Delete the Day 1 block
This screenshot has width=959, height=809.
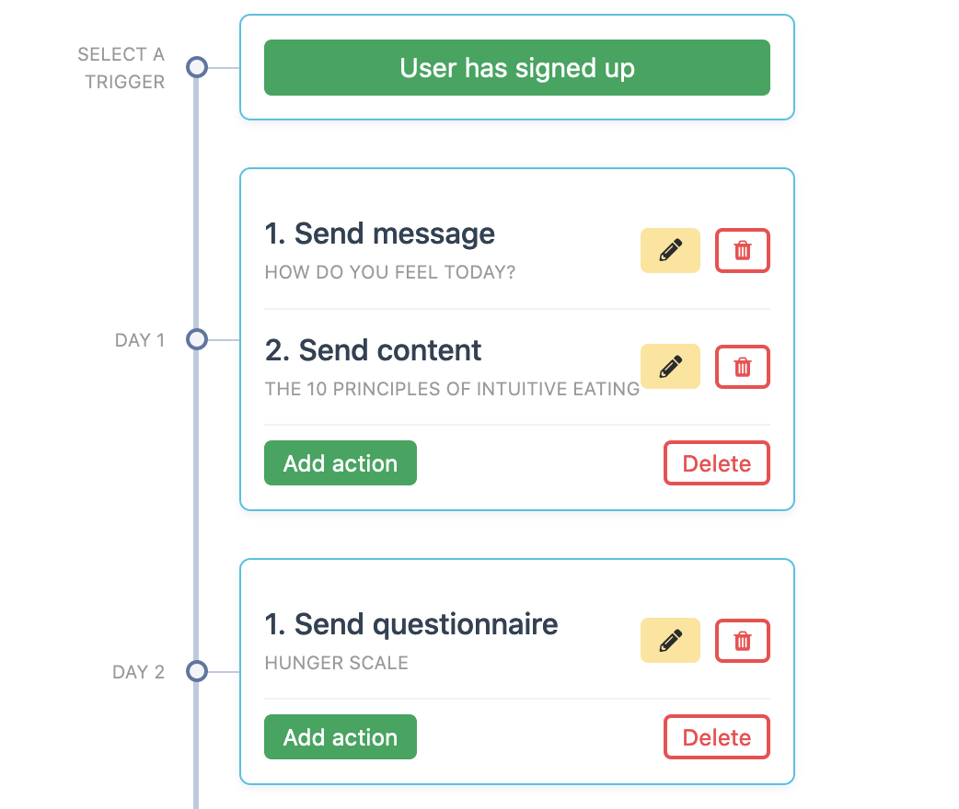click(716, 463)
